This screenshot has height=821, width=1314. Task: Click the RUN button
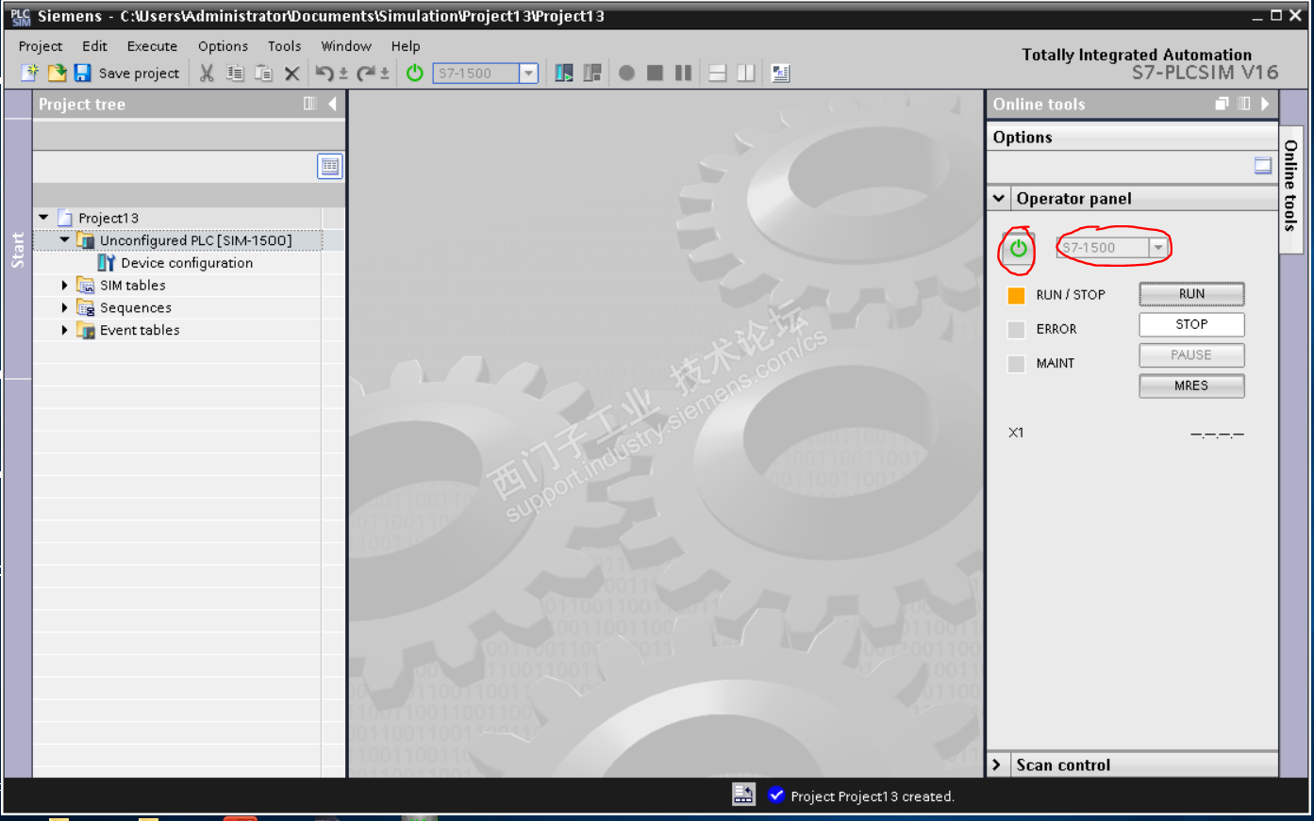coord(1191,294)
